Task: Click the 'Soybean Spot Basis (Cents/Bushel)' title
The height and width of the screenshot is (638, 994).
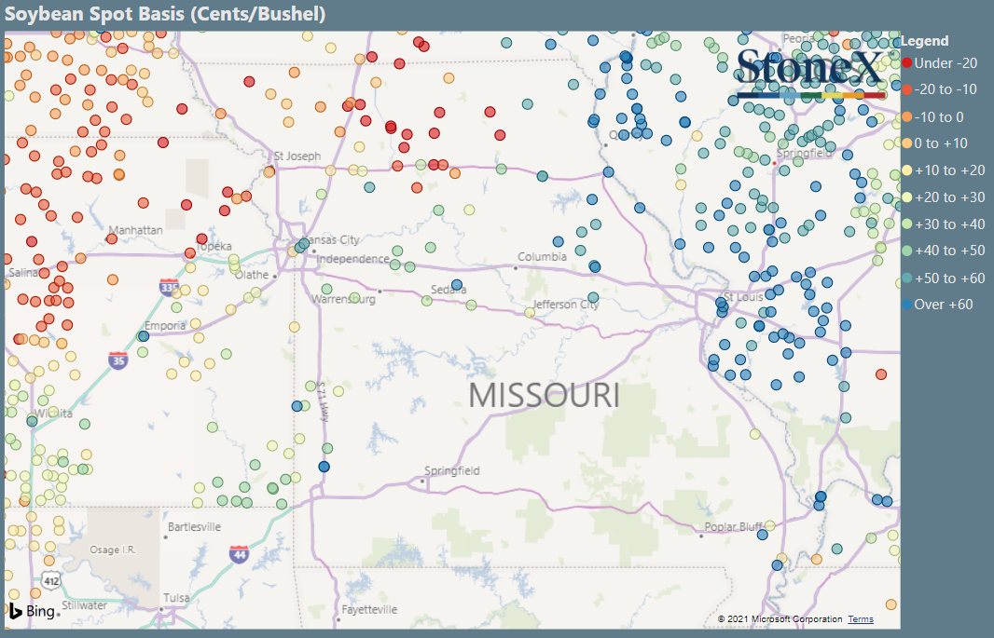Action: tap(165, 13)
